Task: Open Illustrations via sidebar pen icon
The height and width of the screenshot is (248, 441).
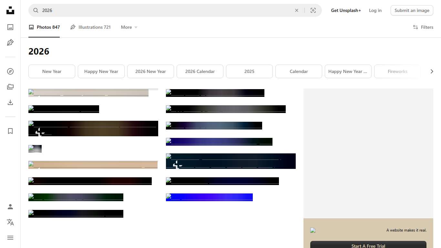Action: click(x=10, y=43)
